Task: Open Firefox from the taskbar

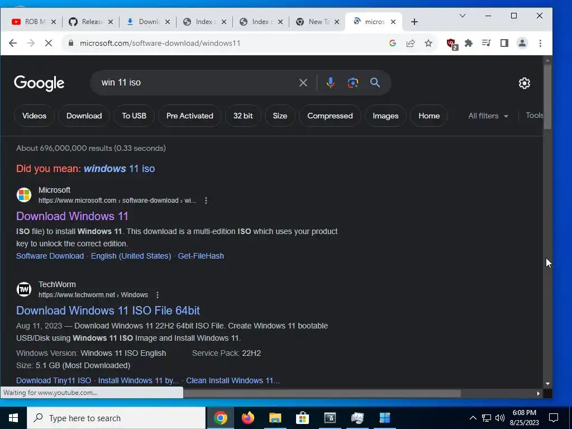Action: 247,418
